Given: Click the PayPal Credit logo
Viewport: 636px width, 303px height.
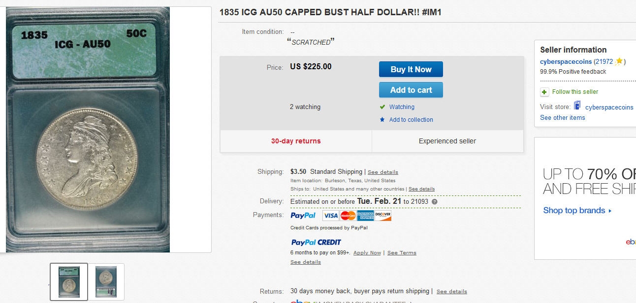Looking at the screenshot, I should pos(316,242).
